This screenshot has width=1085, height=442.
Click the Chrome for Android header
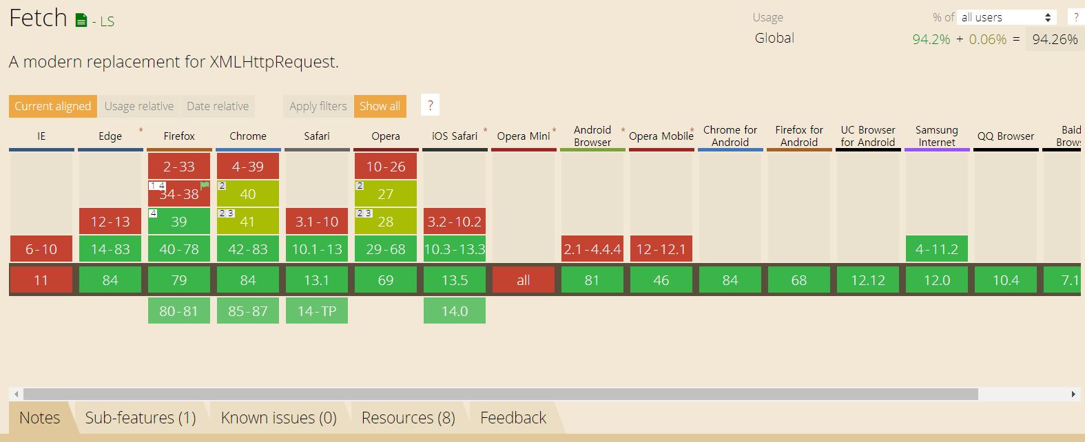click(x=730, y=136)
